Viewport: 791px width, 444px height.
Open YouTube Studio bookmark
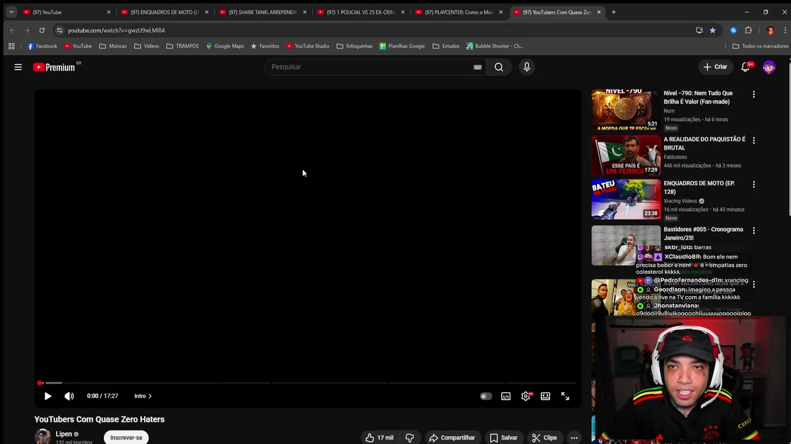(307, 46)
